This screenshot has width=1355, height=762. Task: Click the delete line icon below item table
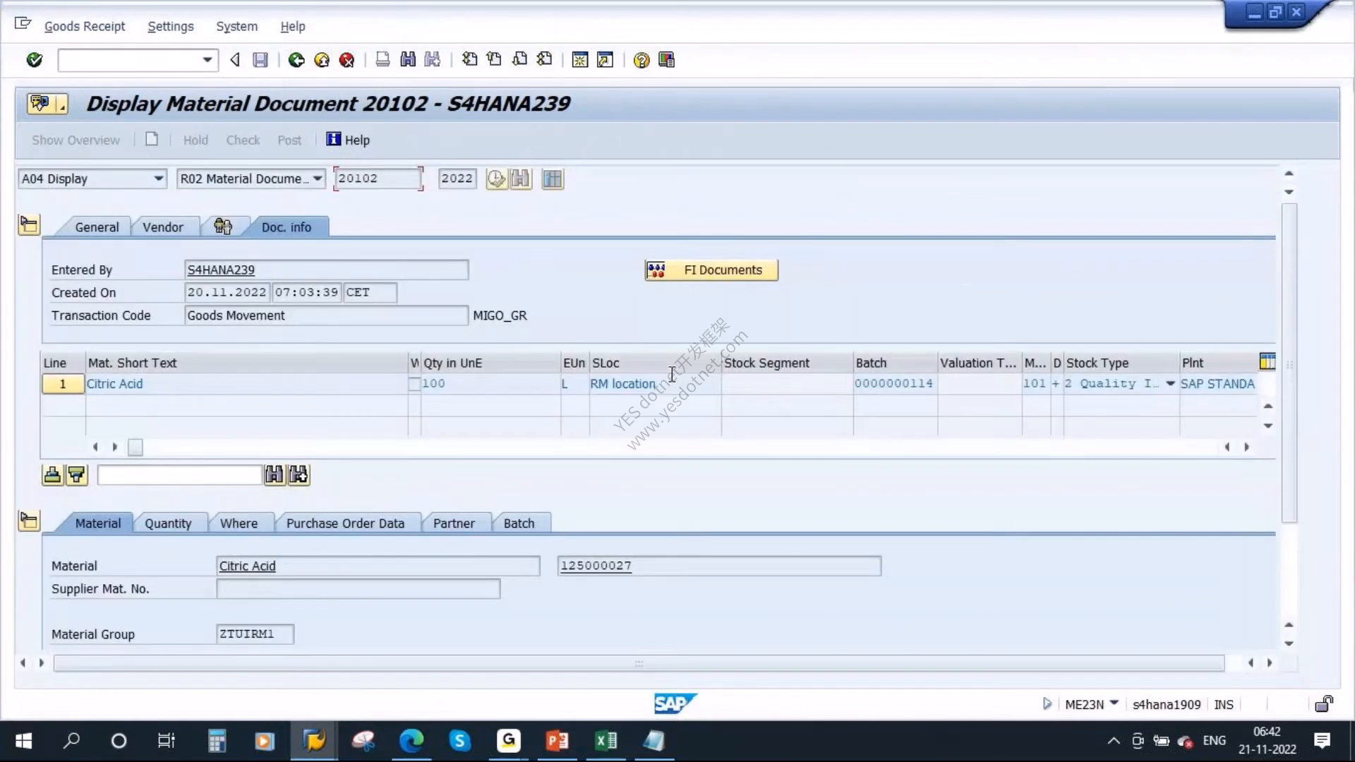click(52, 475)
